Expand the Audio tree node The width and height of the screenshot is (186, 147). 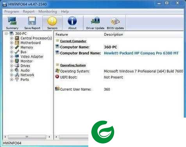(11, 70)
